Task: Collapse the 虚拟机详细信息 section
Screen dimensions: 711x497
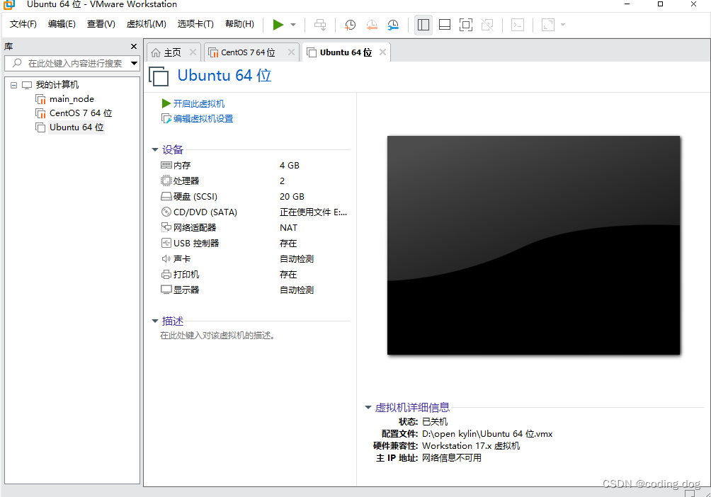Action: (368, 407)
